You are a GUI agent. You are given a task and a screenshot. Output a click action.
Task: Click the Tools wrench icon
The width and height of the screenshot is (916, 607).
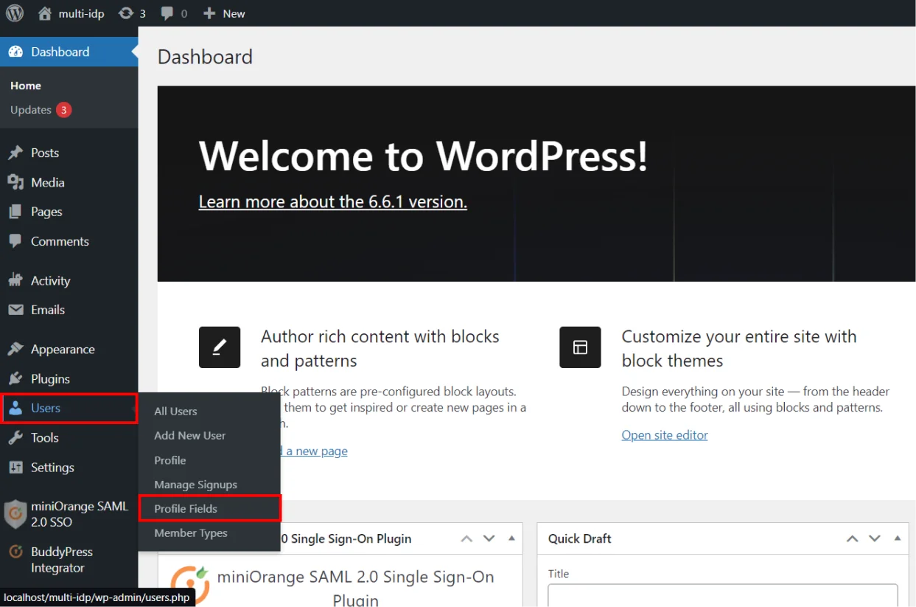15,437
